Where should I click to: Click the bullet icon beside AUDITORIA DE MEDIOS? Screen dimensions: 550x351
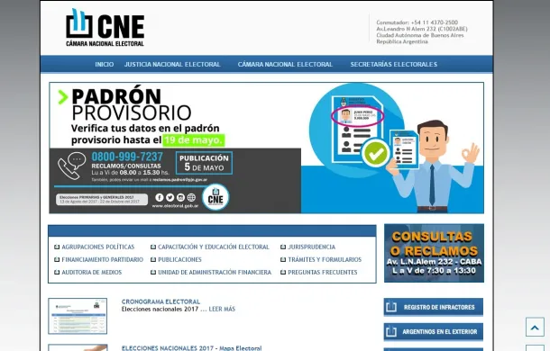click(57, 272)
